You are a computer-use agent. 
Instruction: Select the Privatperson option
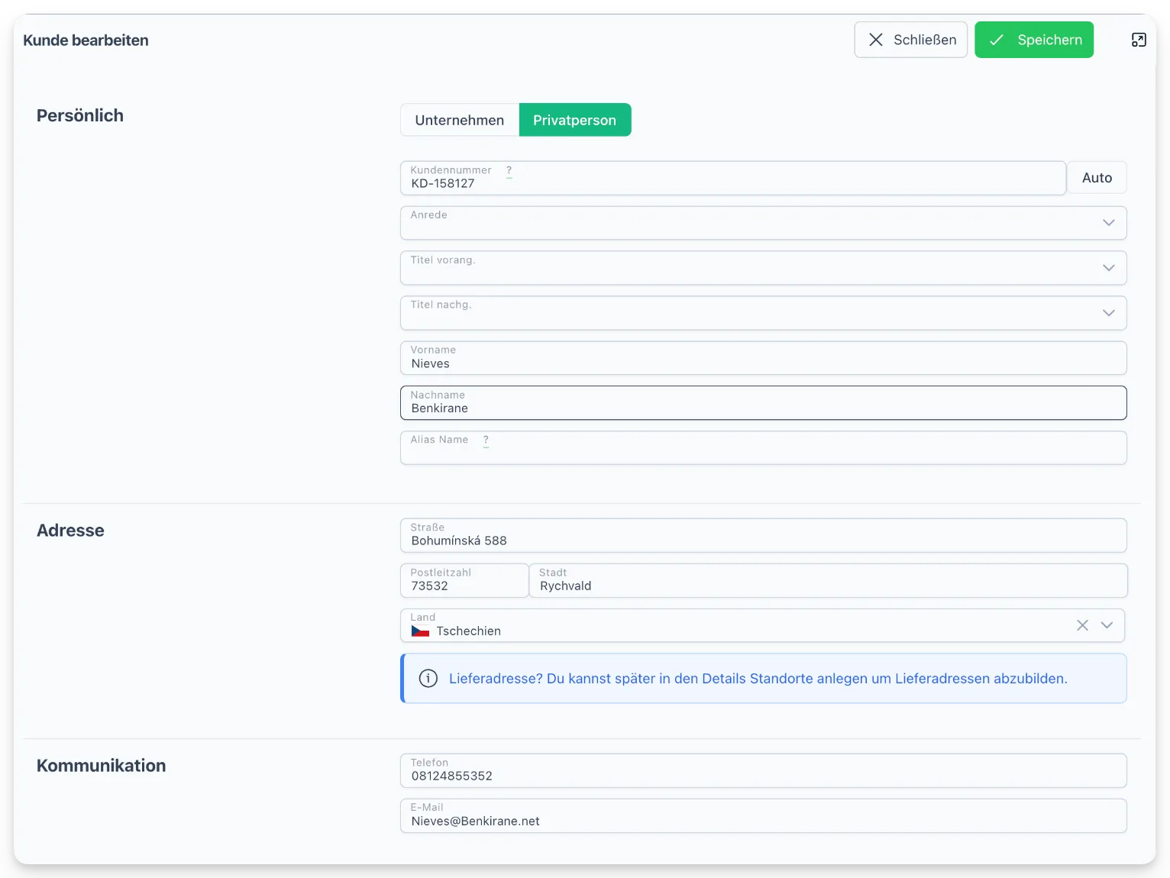pos(575,120)
